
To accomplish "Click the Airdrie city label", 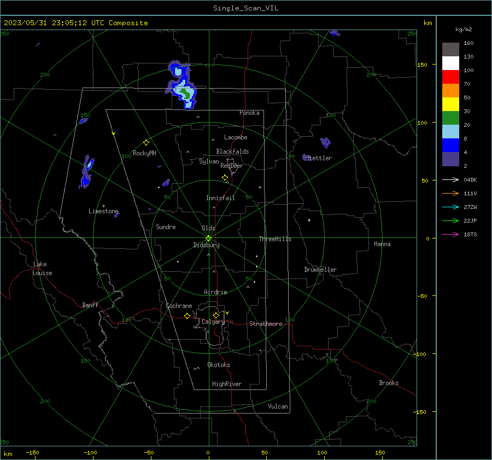I will pos(215,292).
